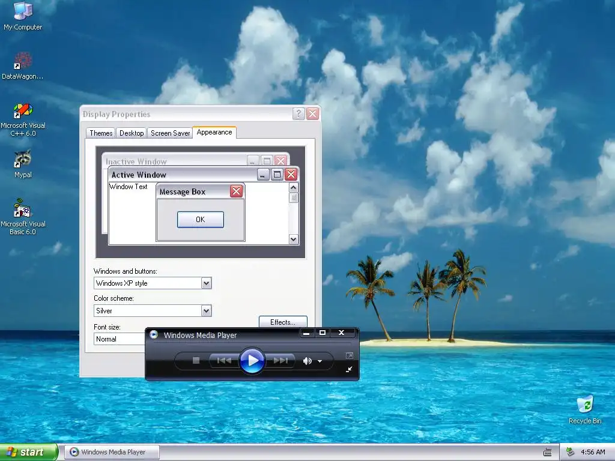Click the play button in Windows Media Player
The image size is (615, 461).
point(252,360)
